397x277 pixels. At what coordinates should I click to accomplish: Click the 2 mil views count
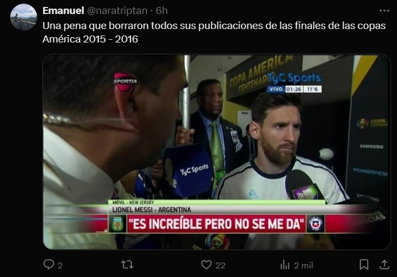pos(303,265)
